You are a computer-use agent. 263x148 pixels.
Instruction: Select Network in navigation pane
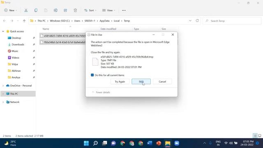tap(15, 102)
